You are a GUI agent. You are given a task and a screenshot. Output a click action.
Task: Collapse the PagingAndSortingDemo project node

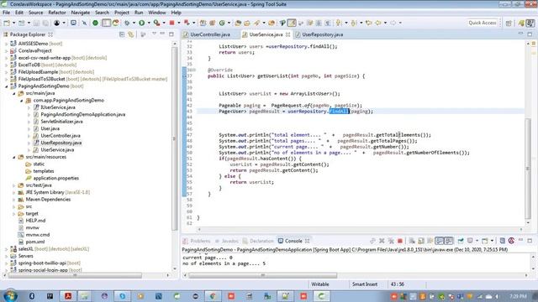point(6,86)
